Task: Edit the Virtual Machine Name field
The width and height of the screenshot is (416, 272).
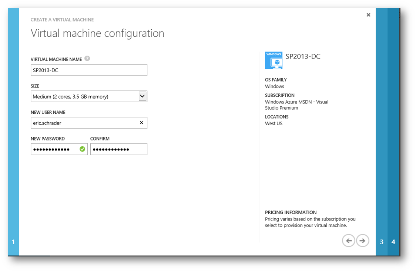Action: tap(89, 70)
